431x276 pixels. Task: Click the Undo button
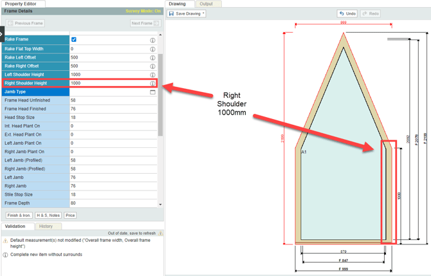click(347, 14)
